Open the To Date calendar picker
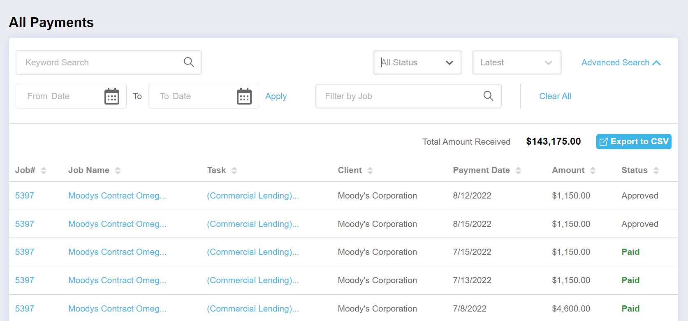The height and width of the screenshot is (321, 688). (x=244, y=97)
